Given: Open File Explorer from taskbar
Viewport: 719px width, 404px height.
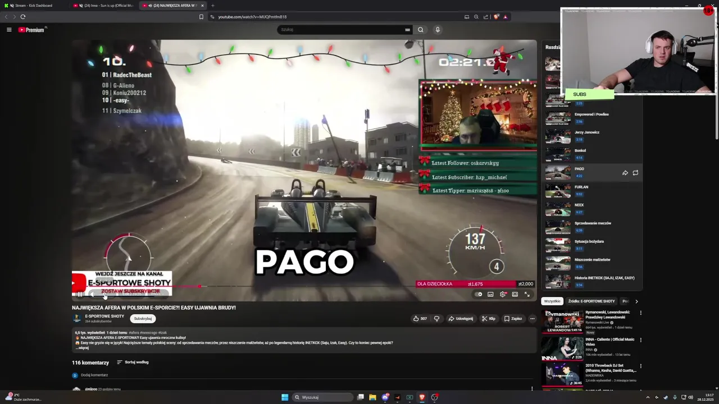Looking at the screenshot, I should coord(372,397).
